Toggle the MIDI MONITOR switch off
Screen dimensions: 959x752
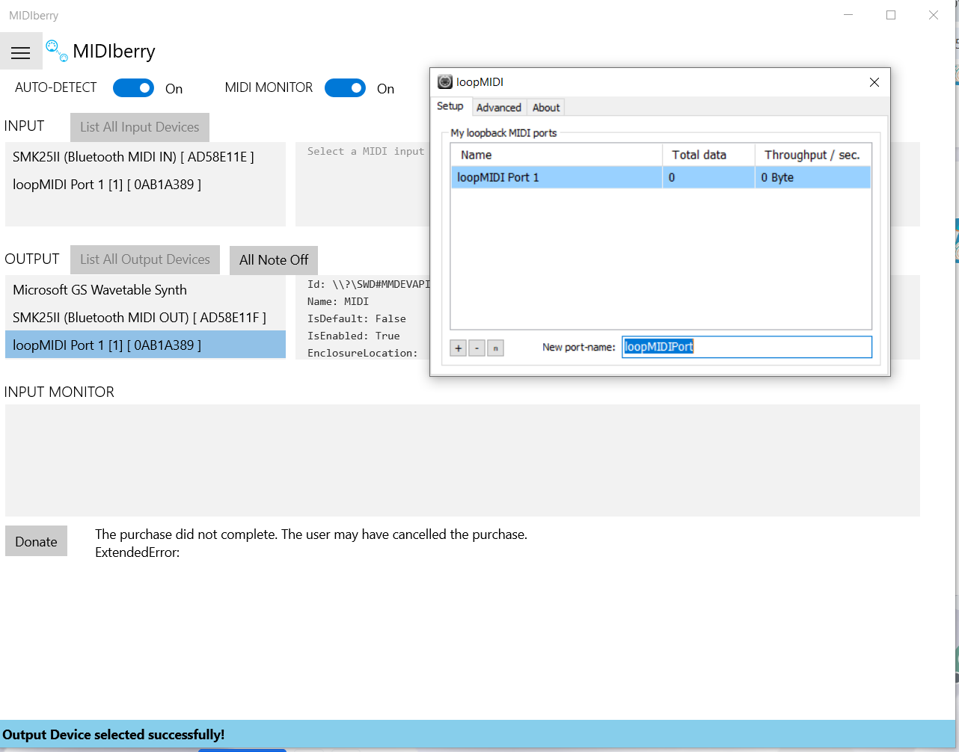point(345,88)
